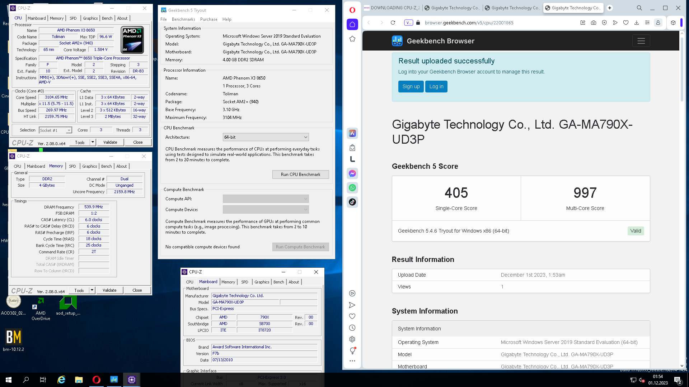Open Benchmarks menu in Geekbench 5
689x387 pixels.
coord(183,19)
